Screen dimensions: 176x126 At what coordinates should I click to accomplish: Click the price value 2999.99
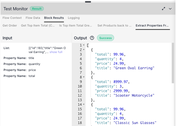point(121,91)
